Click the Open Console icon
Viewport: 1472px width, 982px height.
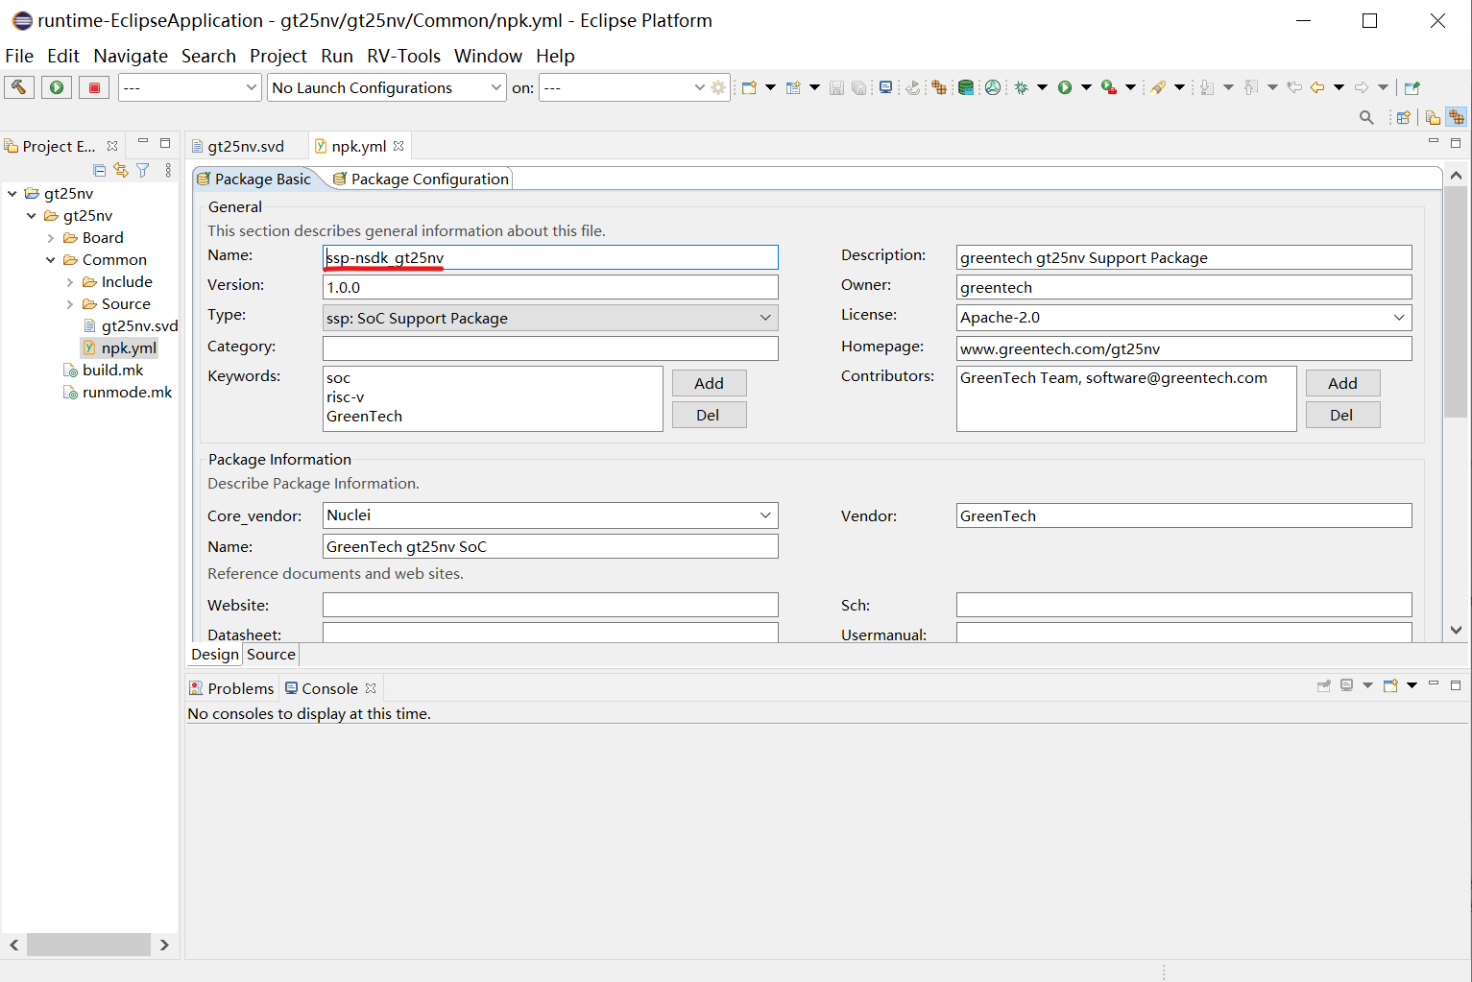coord(1390,685)
